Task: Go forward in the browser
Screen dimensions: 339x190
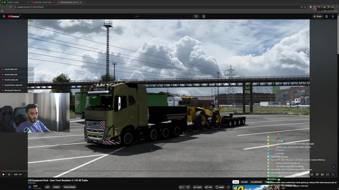Action: point(6,7)
